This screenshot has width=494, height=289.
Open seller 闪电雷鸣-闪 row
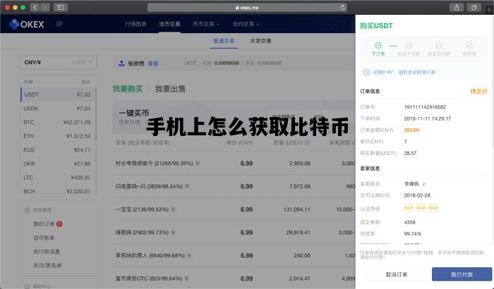point(235,186)
